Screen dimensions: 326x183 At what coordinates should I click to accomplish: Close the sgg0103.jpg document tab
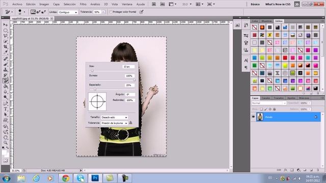52,18
